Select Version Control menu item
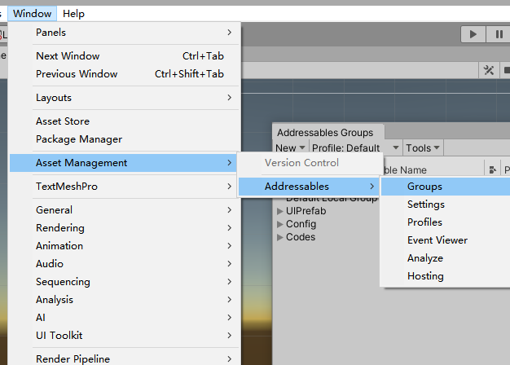510x365 pixels. [x=310, y=163]
